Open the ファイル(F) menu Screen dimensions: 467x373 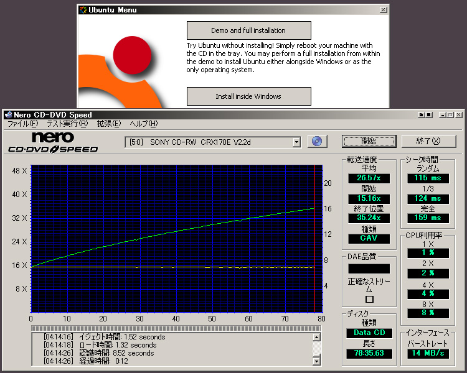tap(22, 124)
